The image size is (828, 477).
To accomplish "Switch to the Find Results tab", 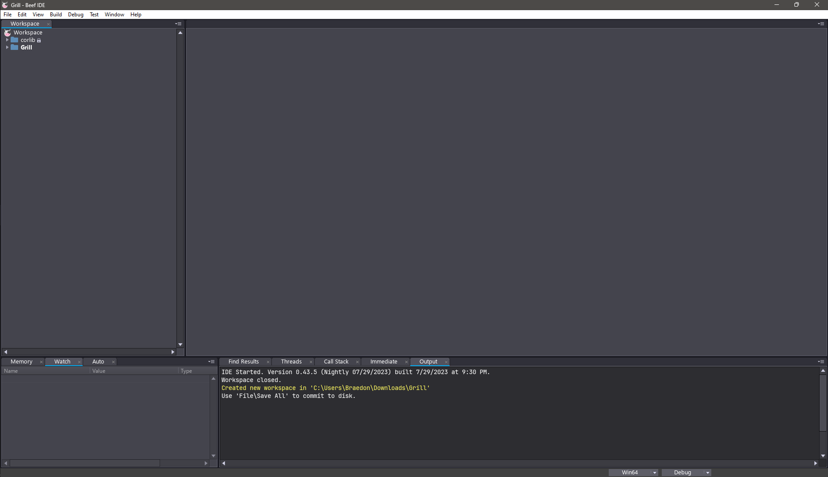I will point(244,362).
